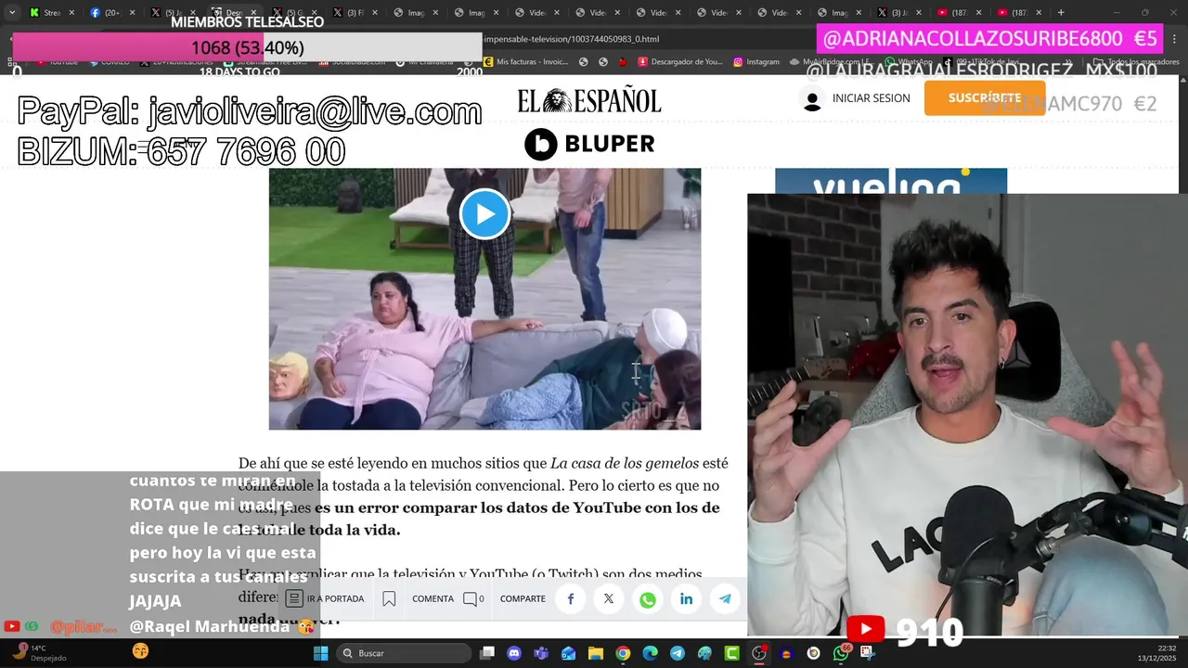
Task: Click MIEMBROS TELESALSEO pink progress bar
Action: (247, 47)
